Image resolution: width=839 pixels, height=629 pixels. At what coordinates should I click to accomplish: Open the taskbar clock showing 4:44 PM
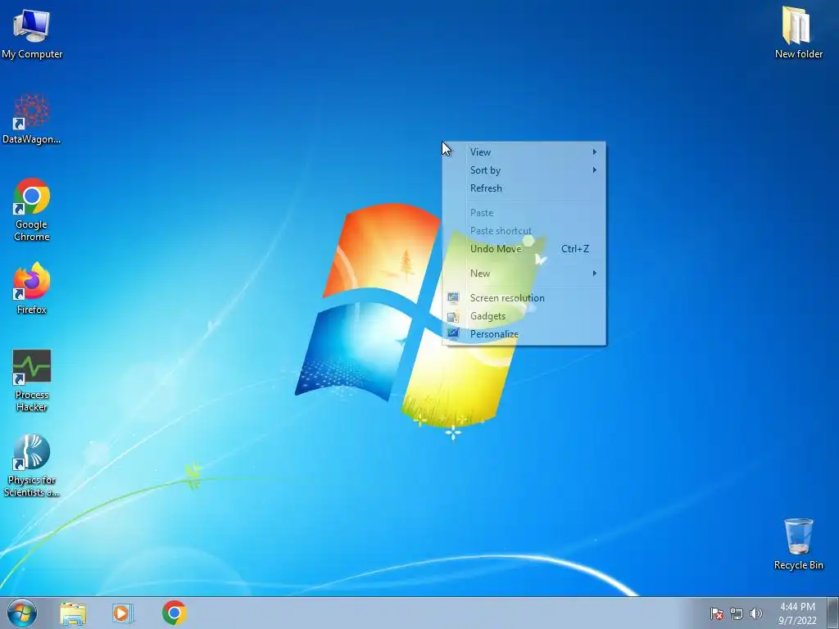pyautogui.click(x=797, y=613)
